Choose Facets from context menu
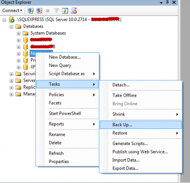 [67, 103]
